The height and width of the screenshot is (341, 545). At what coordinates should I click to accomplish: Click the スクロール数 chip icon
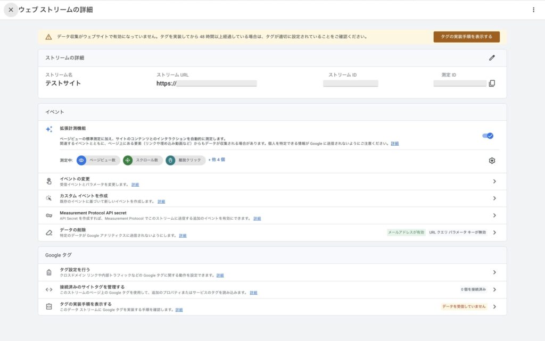128,160
